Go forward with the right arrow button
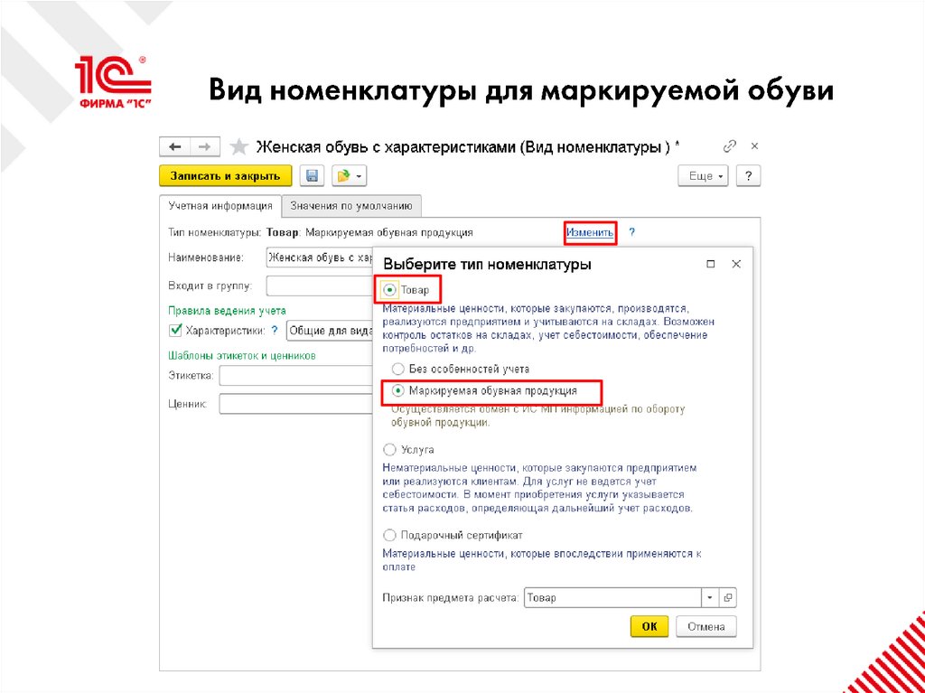Image resolution: width=925 pixels, height=693 pixels. click(205, 147)
